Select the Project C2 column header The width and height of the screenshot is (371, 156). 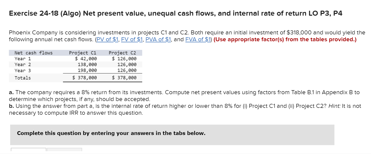pyautogui.click(x=122, y=53)
